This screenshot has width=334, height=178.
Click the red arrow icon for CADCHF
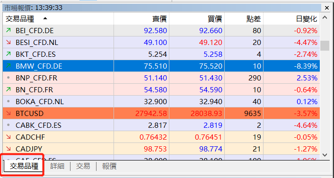point(9,137)
